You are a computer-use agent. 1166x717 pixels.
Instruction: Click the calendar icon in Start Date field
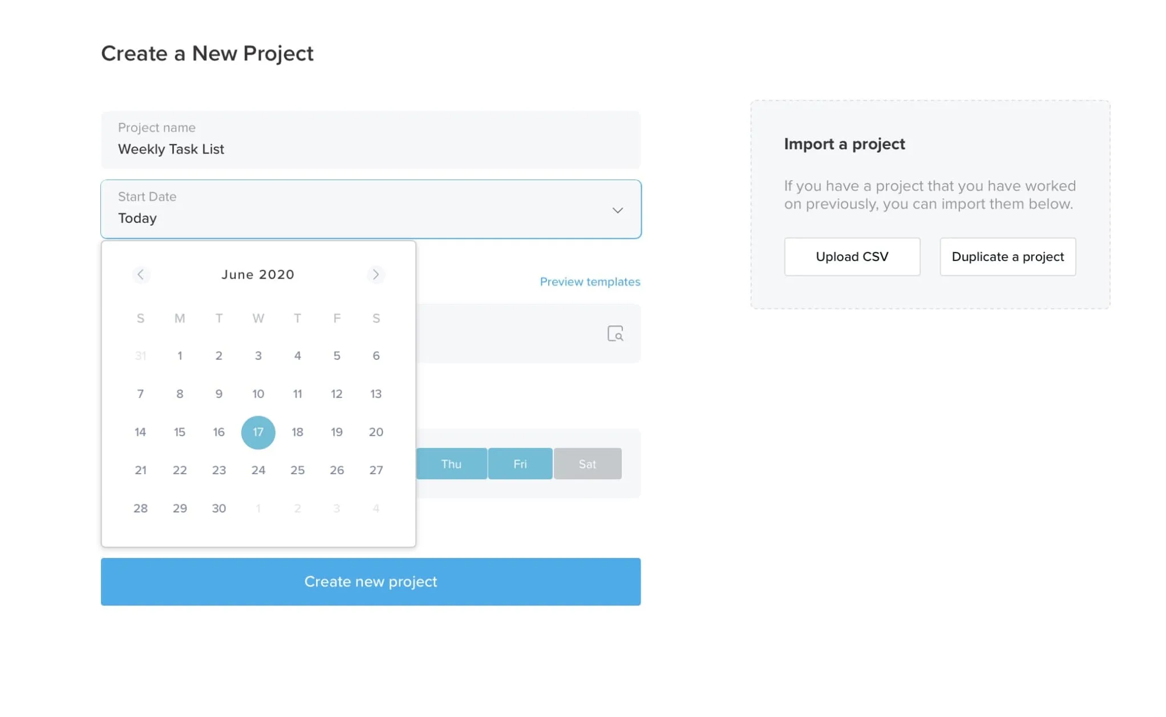pos(616,210)
